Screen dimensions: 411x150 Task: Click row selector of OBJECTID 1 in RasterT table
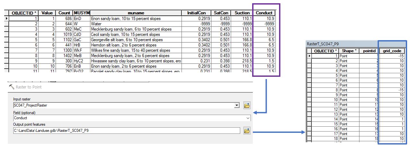[309, 56]
